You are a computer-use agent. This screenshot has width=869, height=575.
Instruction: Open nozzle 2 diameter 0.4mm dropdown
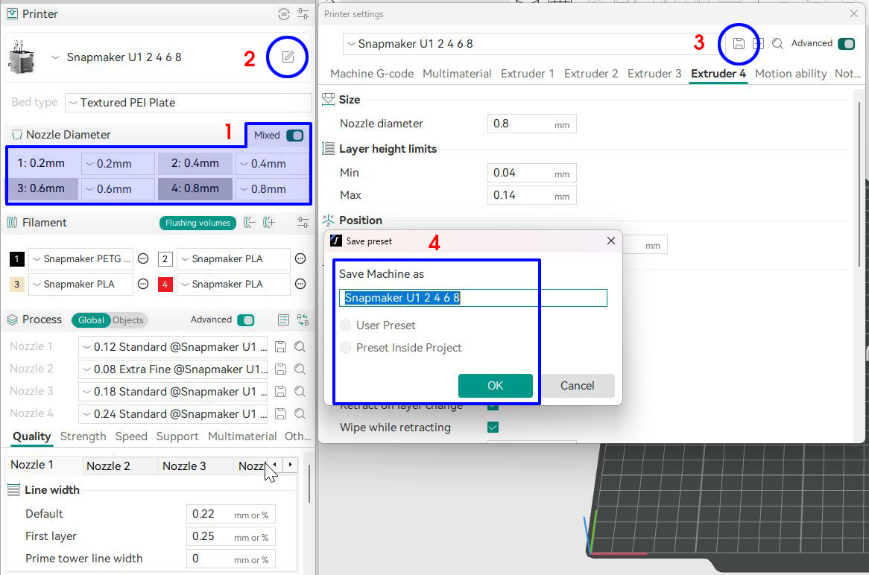[272, 164]
